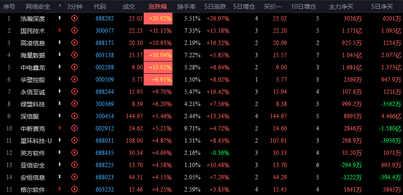Select stock name 高凌信息

(x=33, y=43)
